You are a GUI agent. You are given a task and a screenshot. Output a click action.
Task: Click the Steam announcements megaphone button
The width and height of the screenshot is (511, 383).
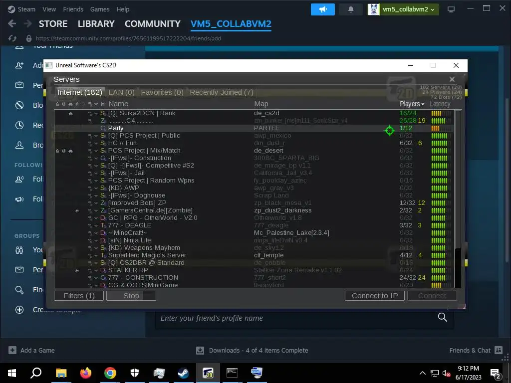pyautogui.click(x=323, y=9)
